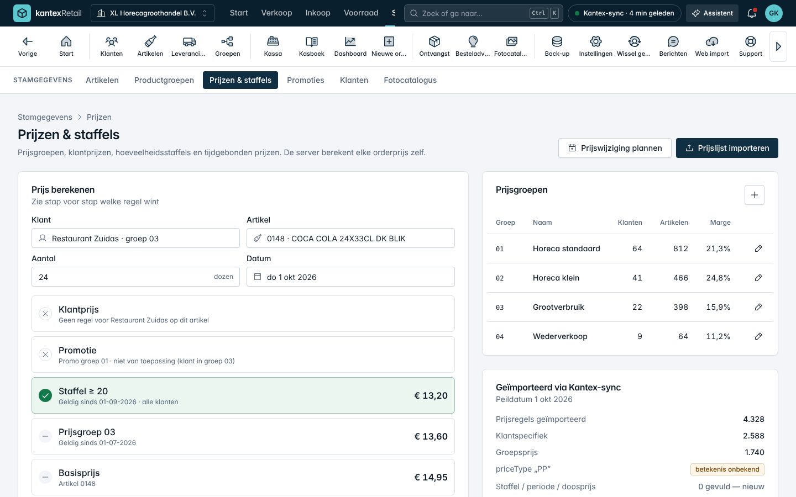796x497 pixels.
Task: Edit price group Horeca standaard
Action: click(x=758, y=248)
